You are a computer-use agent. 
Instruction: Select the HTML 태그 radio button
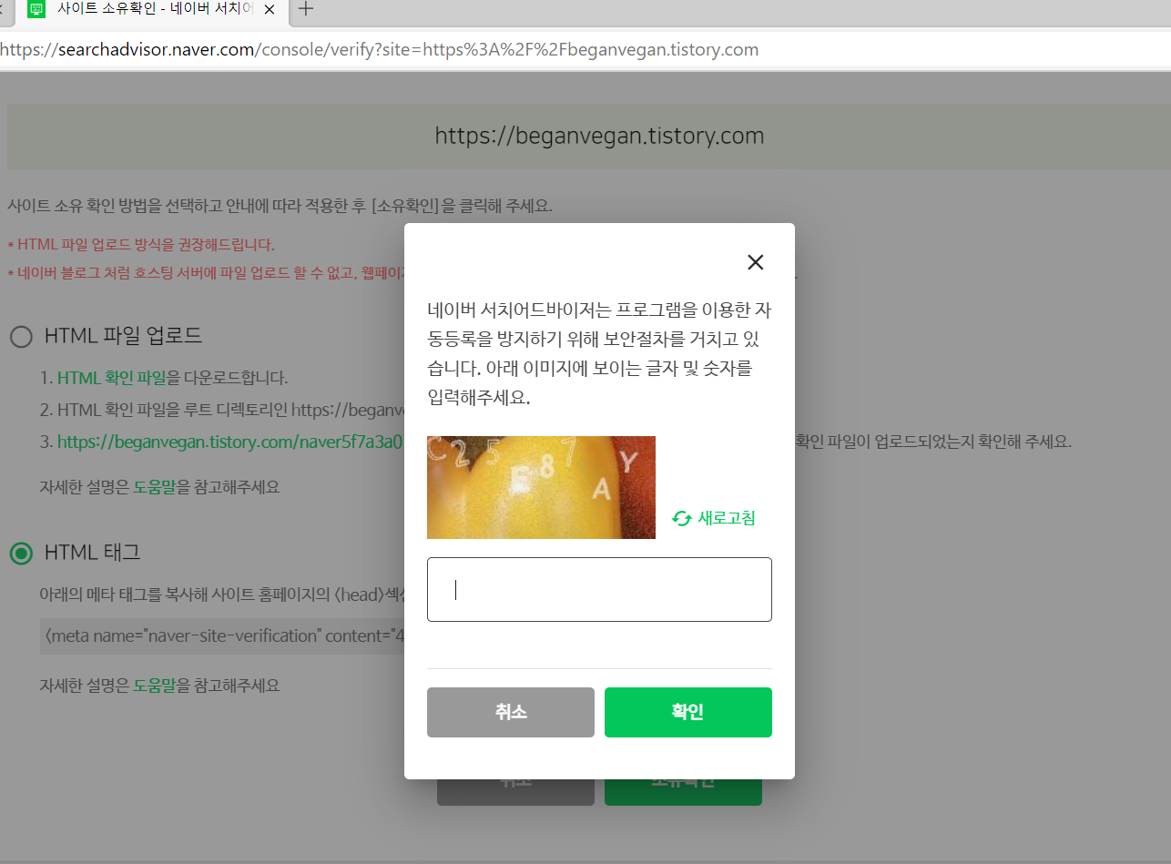coord(21,553)
